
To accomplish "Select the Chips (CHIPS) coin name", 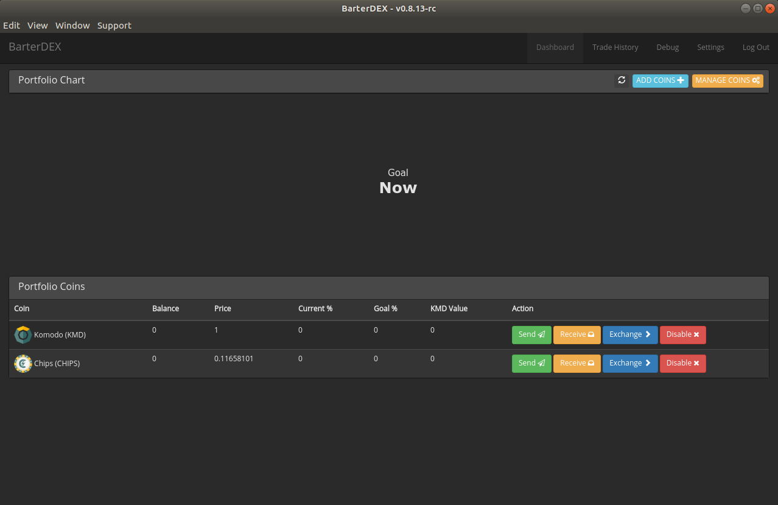I will pyautogui.click(x=57, y=364).
